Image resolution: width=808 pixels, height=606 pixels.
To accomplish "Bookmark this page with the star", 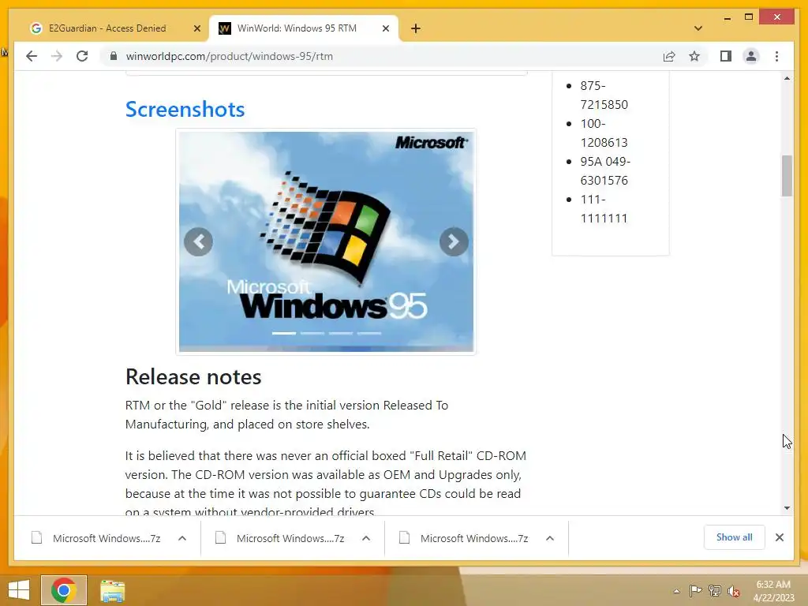I will [x=694, y=56].
